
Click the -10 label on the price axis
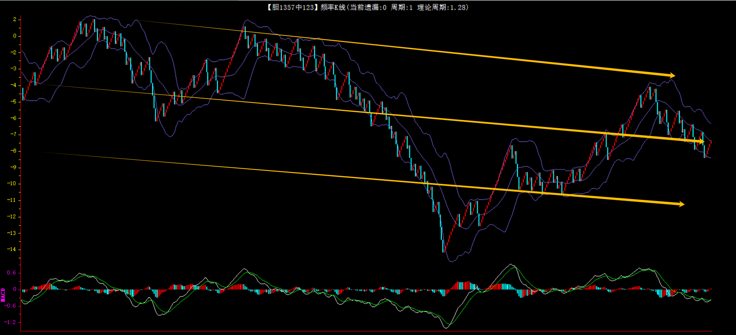click(11, 183)
